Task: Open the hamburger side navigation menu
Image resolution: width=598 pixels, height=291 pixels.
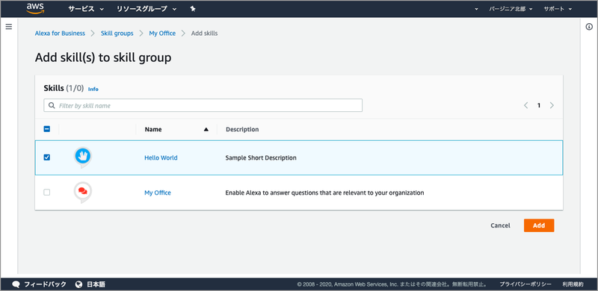Action: coord(9,27)
